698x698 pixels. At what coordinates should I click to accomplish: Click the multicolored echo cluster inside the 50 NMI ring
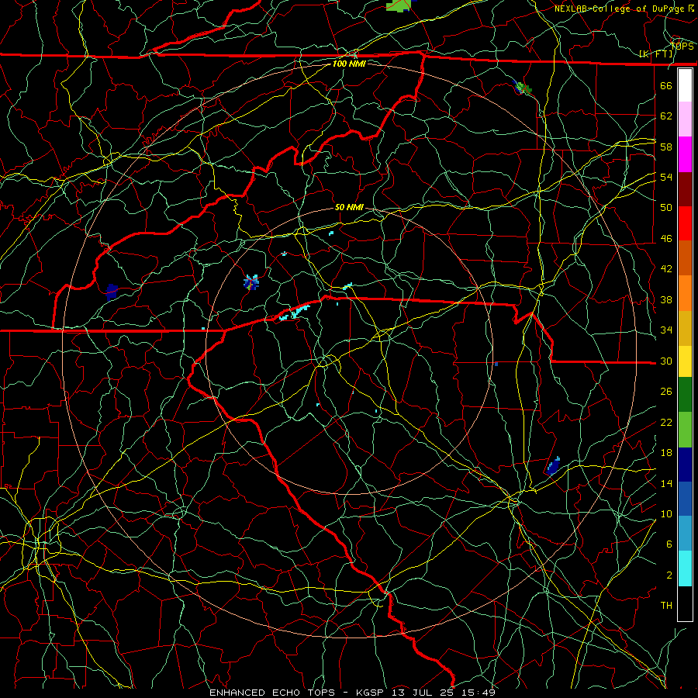click(251, 282)
